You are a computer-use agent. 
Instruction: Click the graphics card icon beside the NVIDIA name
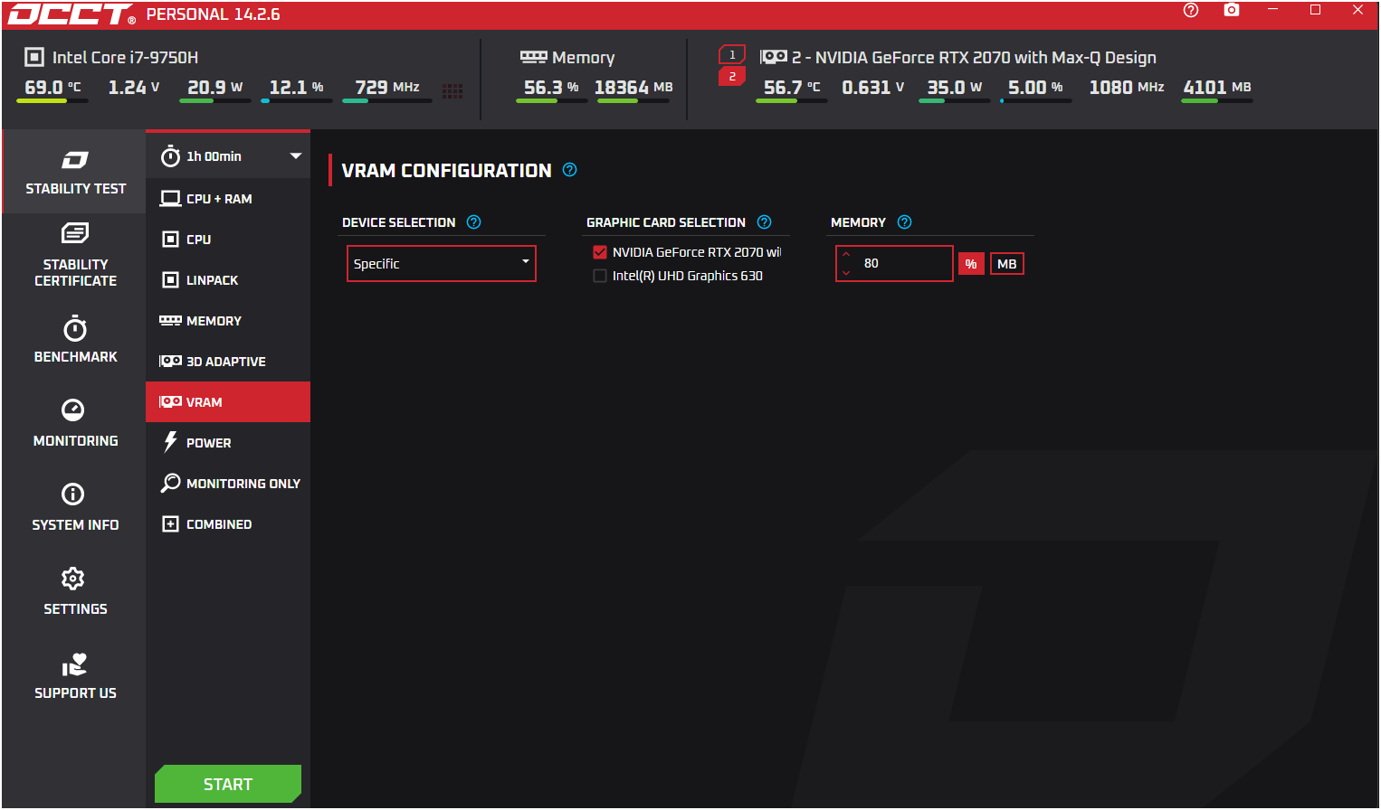pos(774,57)
